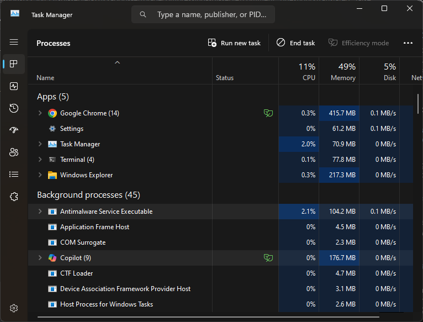Screen dimensions: 423x322
Task: Click the Task Manager row icon
Action: tap(52, 144)
